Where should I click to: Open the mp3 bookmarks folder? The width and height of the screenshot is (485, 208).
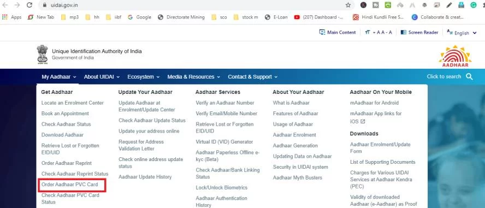pos(70,17)
